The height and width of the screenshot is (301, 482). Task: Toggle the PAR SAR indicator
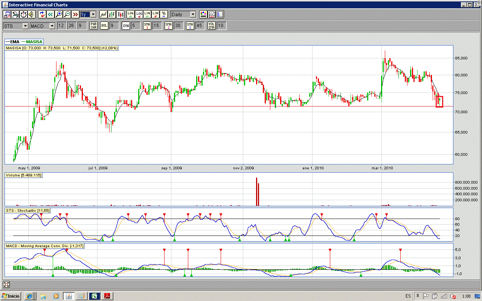pyautogui.click(x=94, y=26)
